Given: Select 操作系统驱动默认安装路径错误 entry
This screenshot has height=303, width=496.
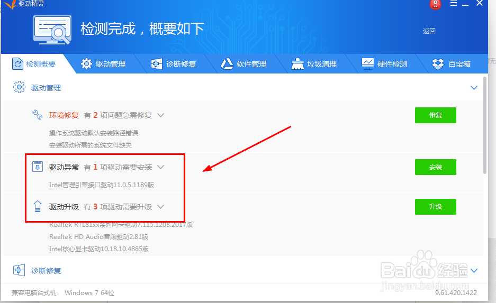Looking at the screenshot, I should (94, 133).
